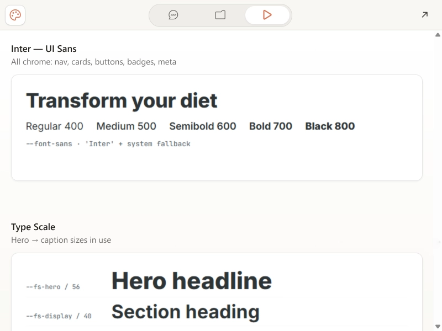This screenshot has width=442, height=331.
Task: Click the 'Semibold 600' weight sample
Action: (203, 126)
